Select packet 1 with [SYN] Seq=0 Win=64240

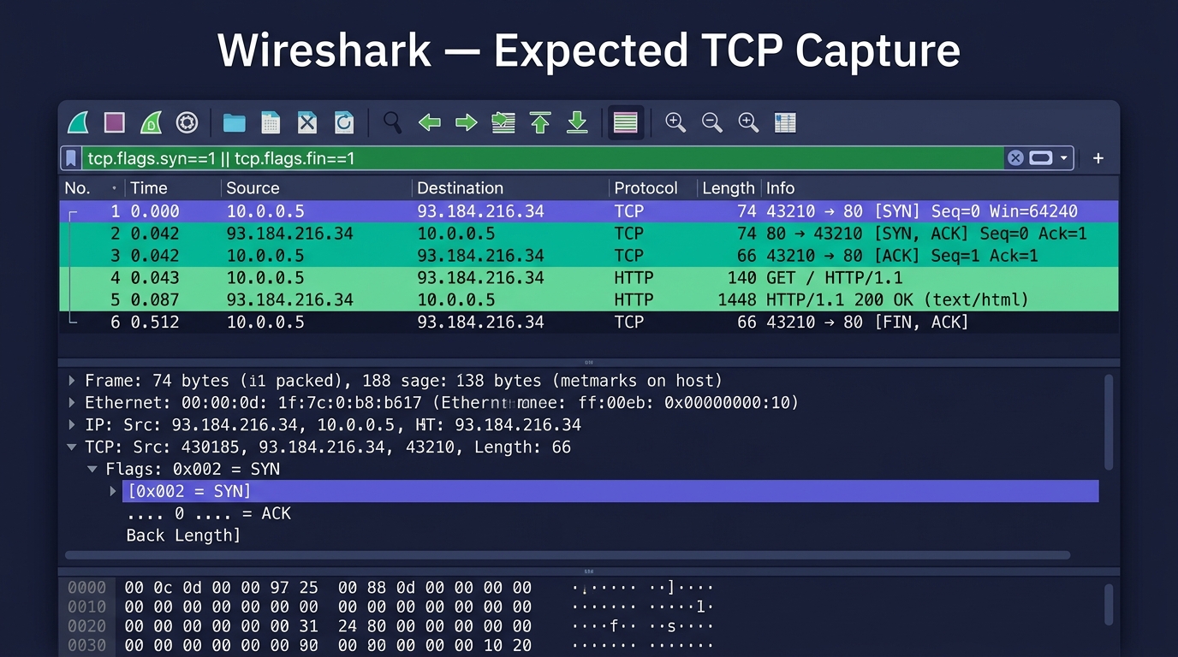pyautogui.click(x=589, y=211)
